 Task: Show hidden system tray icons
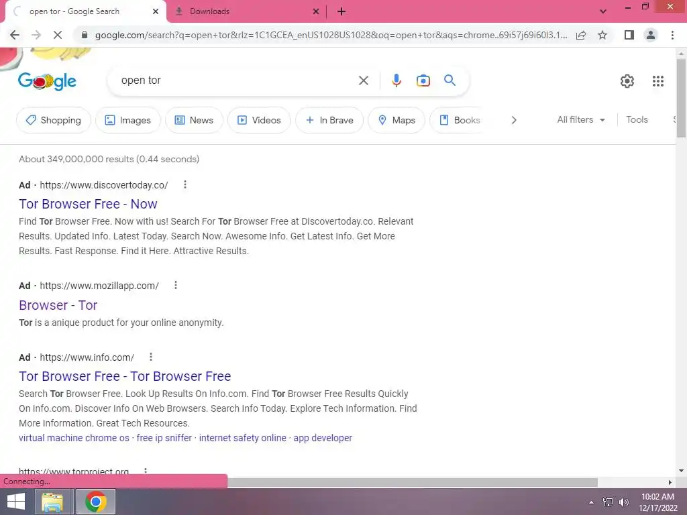point(592,502)
